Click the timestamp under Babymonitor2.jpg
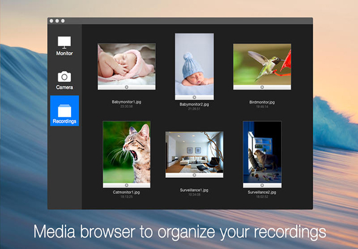 [x=194, y=109]
